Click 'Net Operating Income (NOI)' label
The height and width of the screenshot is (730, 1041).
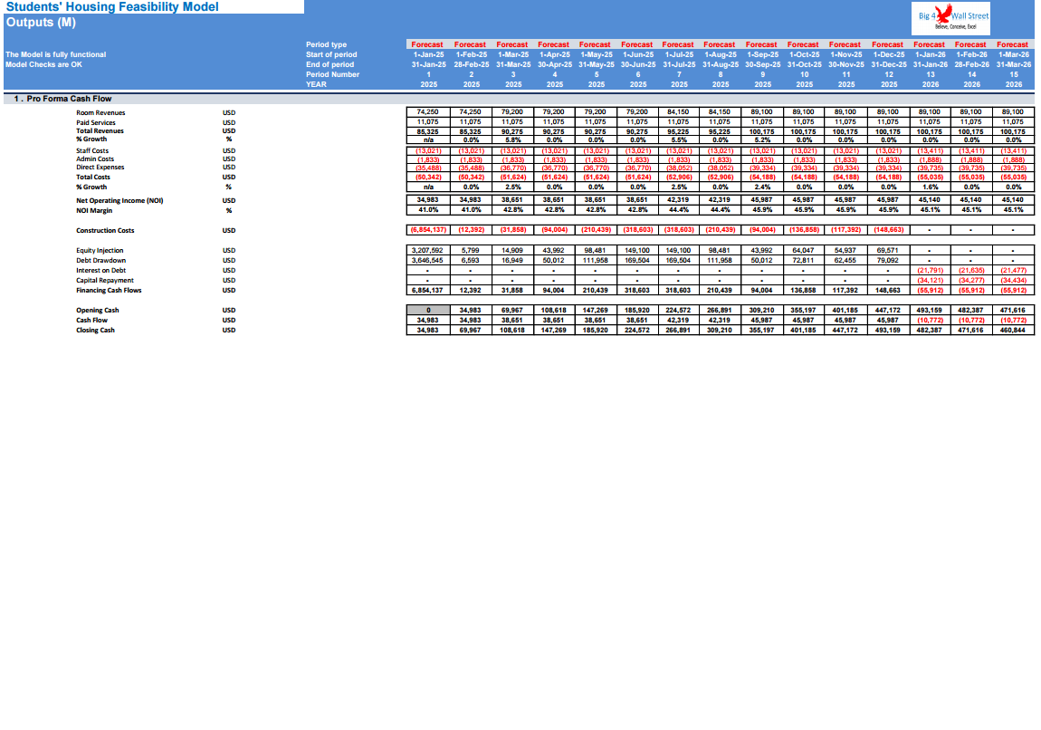119,200
